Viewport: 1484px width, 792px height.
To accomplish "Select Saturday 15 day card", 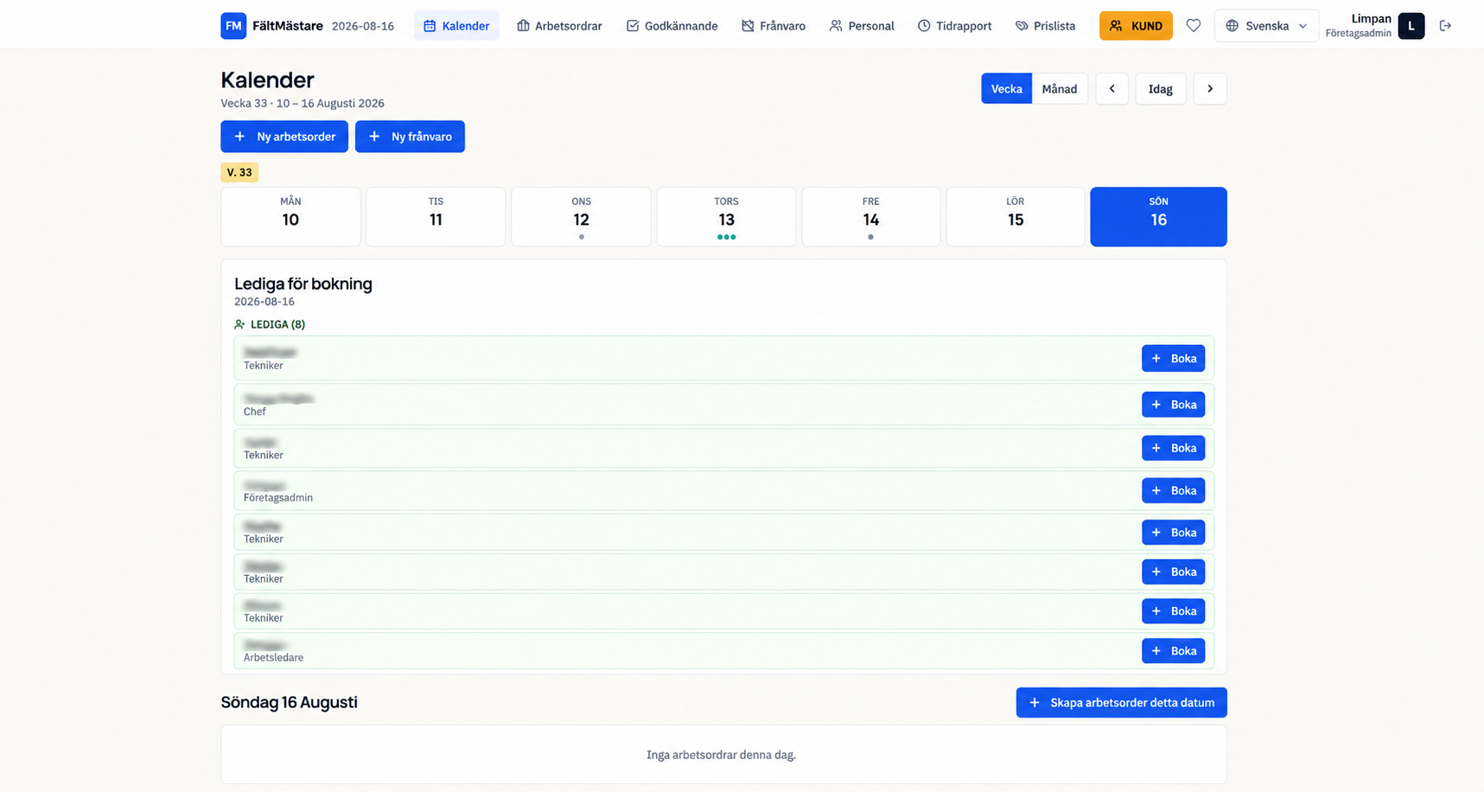I will tap(1015, 217).
